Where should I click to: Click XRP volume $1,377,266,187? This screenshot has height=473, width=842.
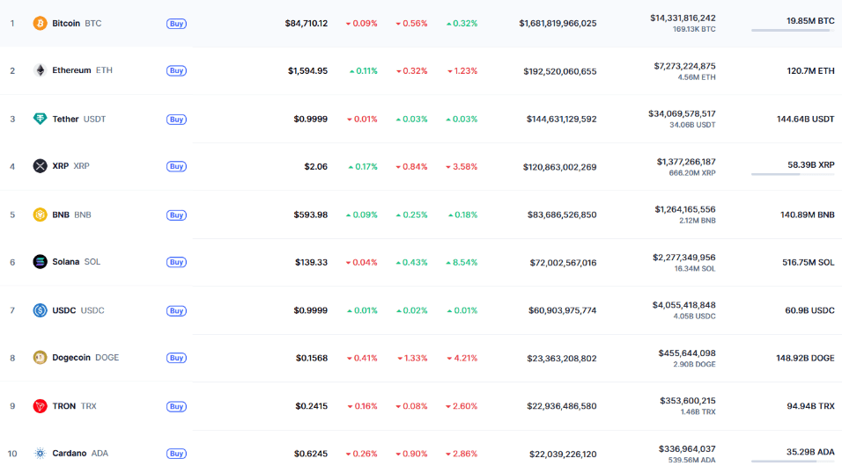(686, 162)
